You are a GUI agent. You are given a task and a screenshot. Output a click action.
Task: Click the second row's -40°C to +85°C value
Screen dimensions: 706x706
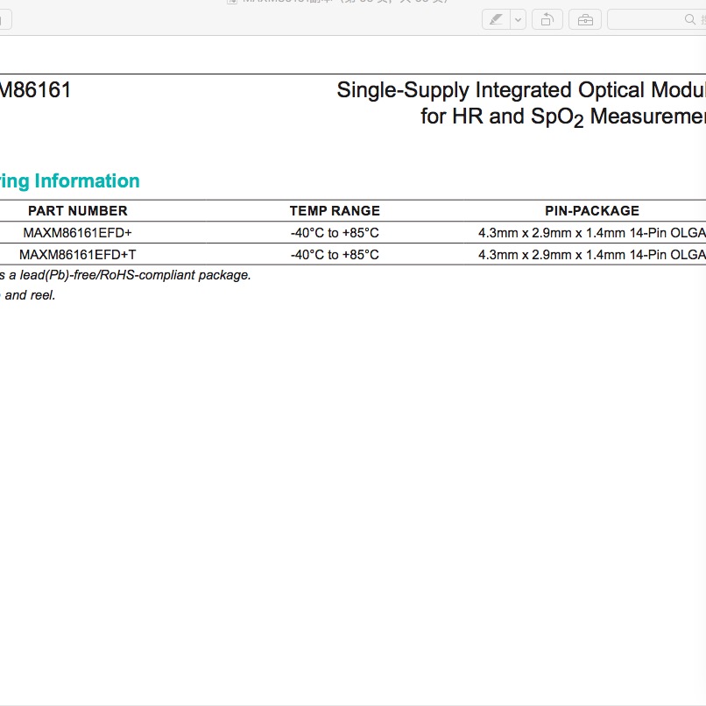[335, 255]
